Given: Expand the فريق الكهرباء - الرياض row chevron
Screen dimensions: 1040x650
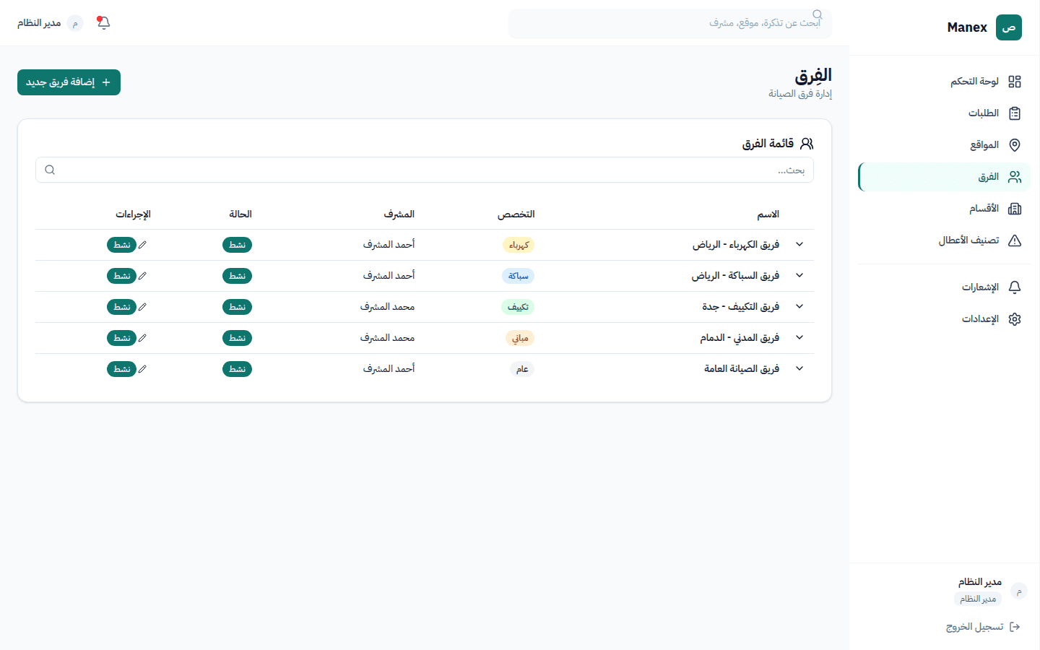Looking at the screenshot, I should point(799,244).
